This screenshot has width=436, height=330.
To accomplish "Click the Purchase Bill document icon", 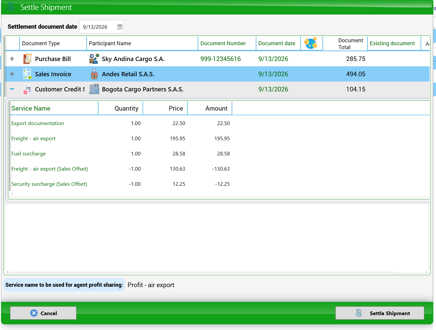I will pyautogui.click(x=27, y=59).
